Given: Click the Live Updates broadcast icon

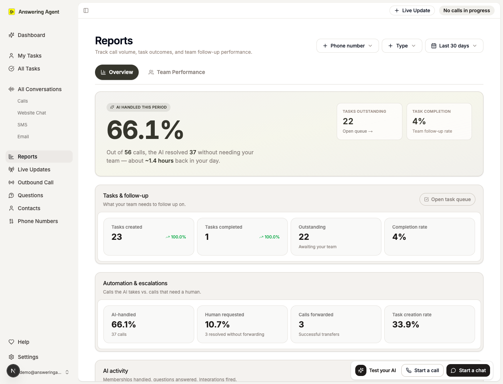Looking at the screenshot, I should pos(11,170).
